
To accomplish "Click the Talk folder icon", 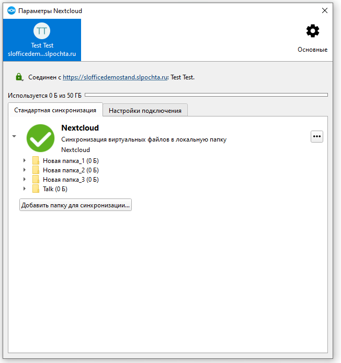I will click(36, 189).
